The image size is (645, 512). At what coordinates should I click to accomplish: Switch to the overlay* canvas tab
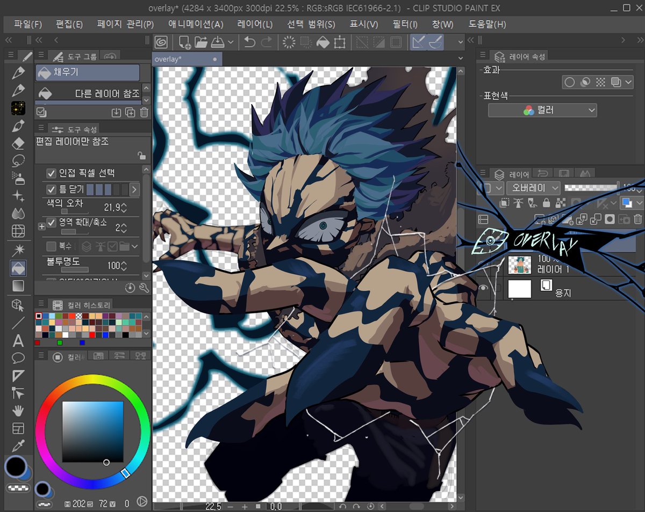coord(187,59)
